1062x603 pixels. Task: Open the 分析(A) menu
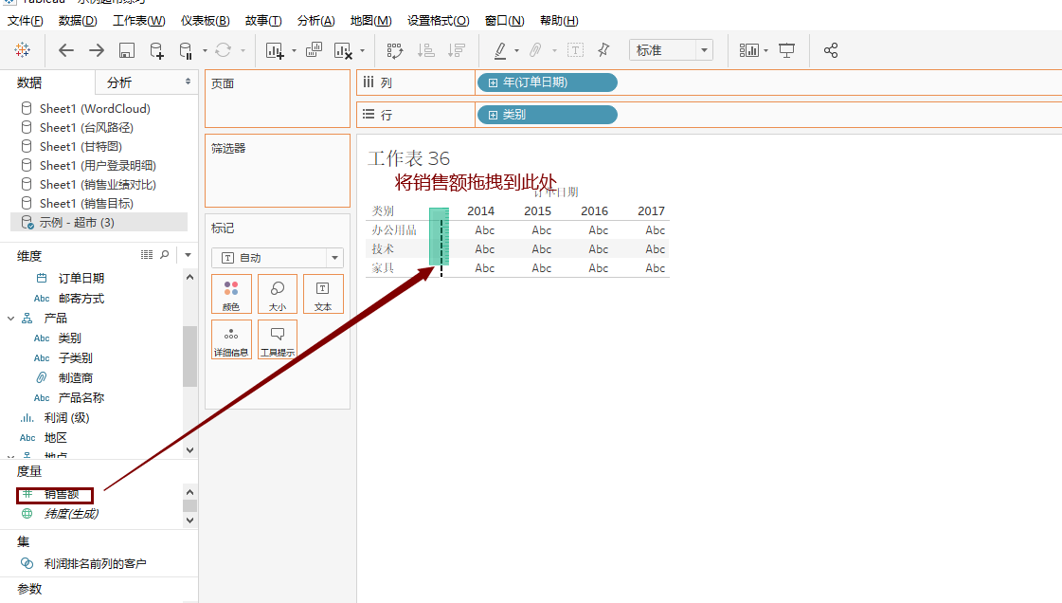[316, 20]
